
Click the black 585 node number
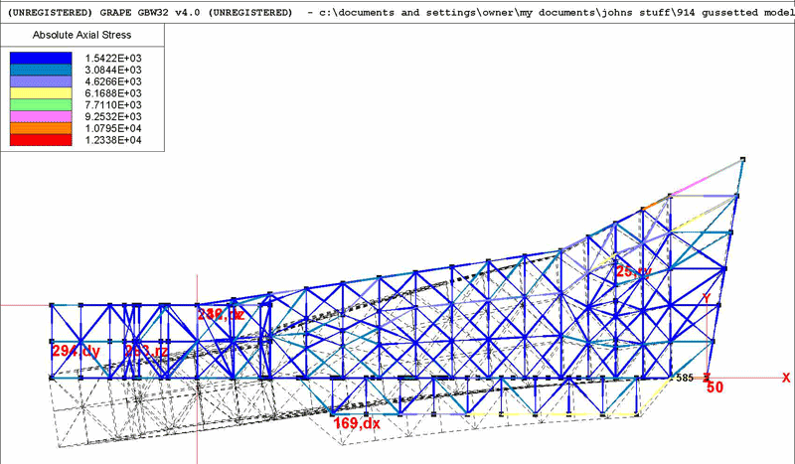pos(685,379)
